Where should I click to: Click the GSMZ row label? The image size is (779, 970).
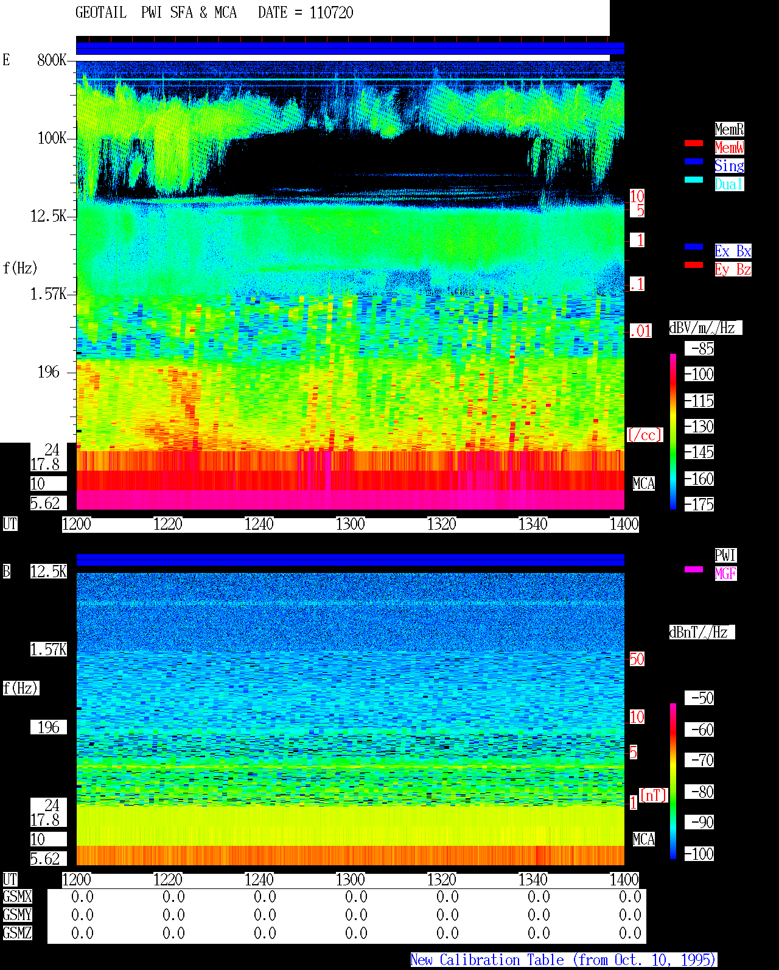coord(17,933)
